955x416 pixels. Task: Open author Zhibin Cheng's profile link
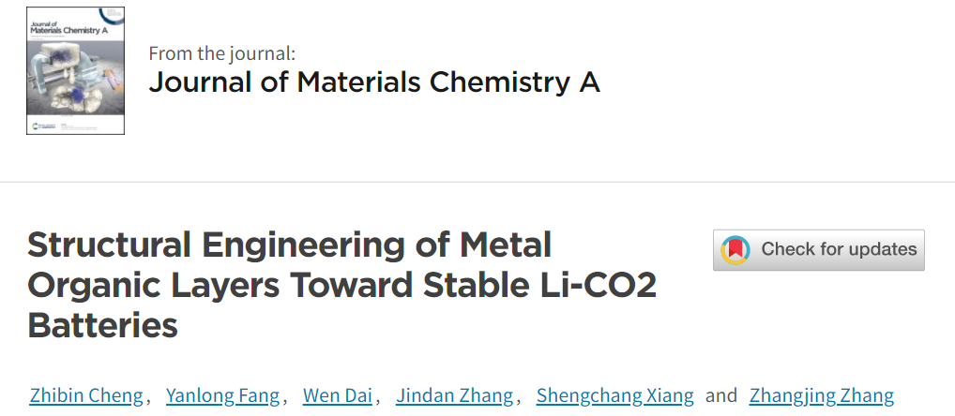point(85,395)
